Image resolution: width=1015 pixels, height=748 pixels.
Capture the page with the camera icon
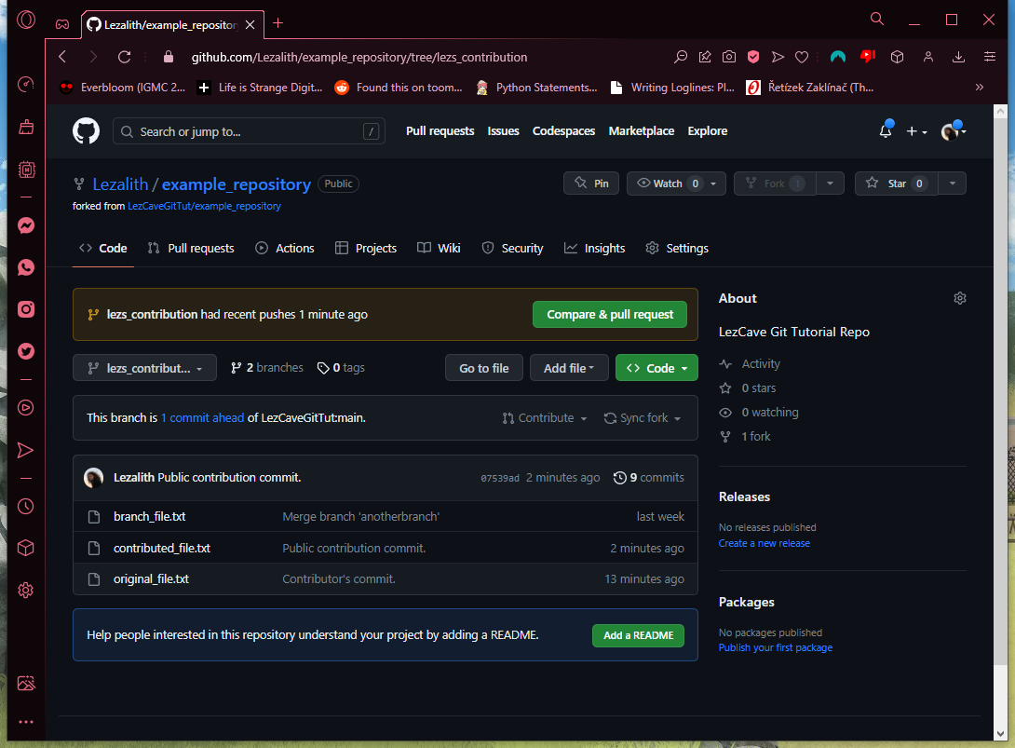[729, 56]
